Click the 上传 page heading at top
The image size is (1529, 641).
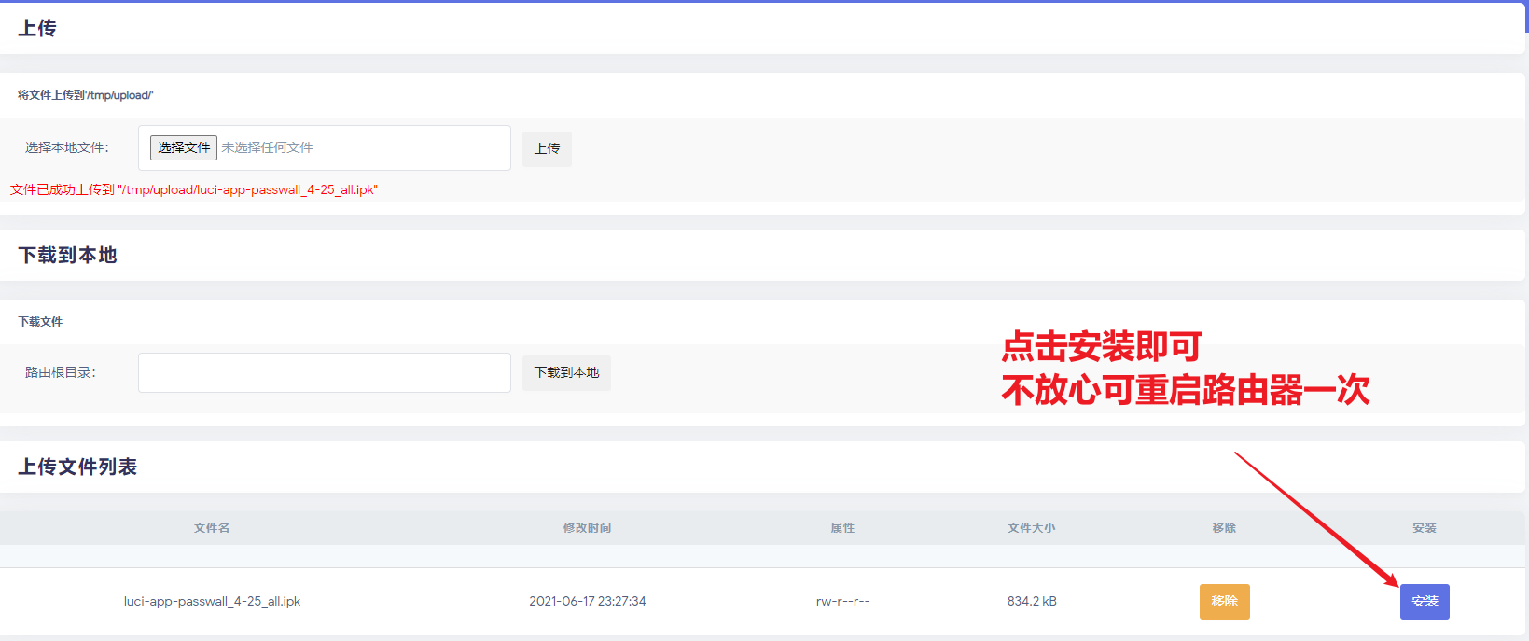pos(37,28)
